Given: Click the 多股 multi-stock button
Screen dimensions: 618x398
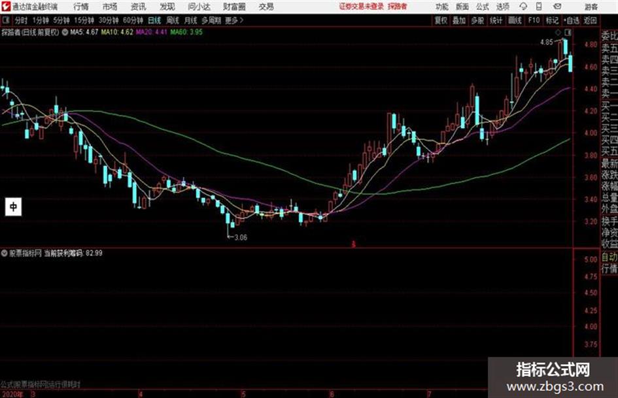Looking at the screenshot, I should click(x=477, y=20).
